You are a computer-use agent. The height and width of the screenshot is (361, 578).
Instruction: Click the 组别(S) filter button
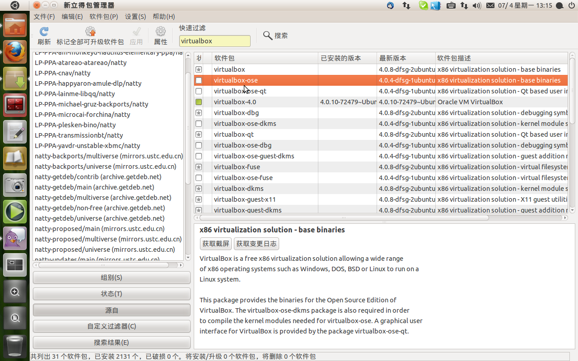[112, 278]
